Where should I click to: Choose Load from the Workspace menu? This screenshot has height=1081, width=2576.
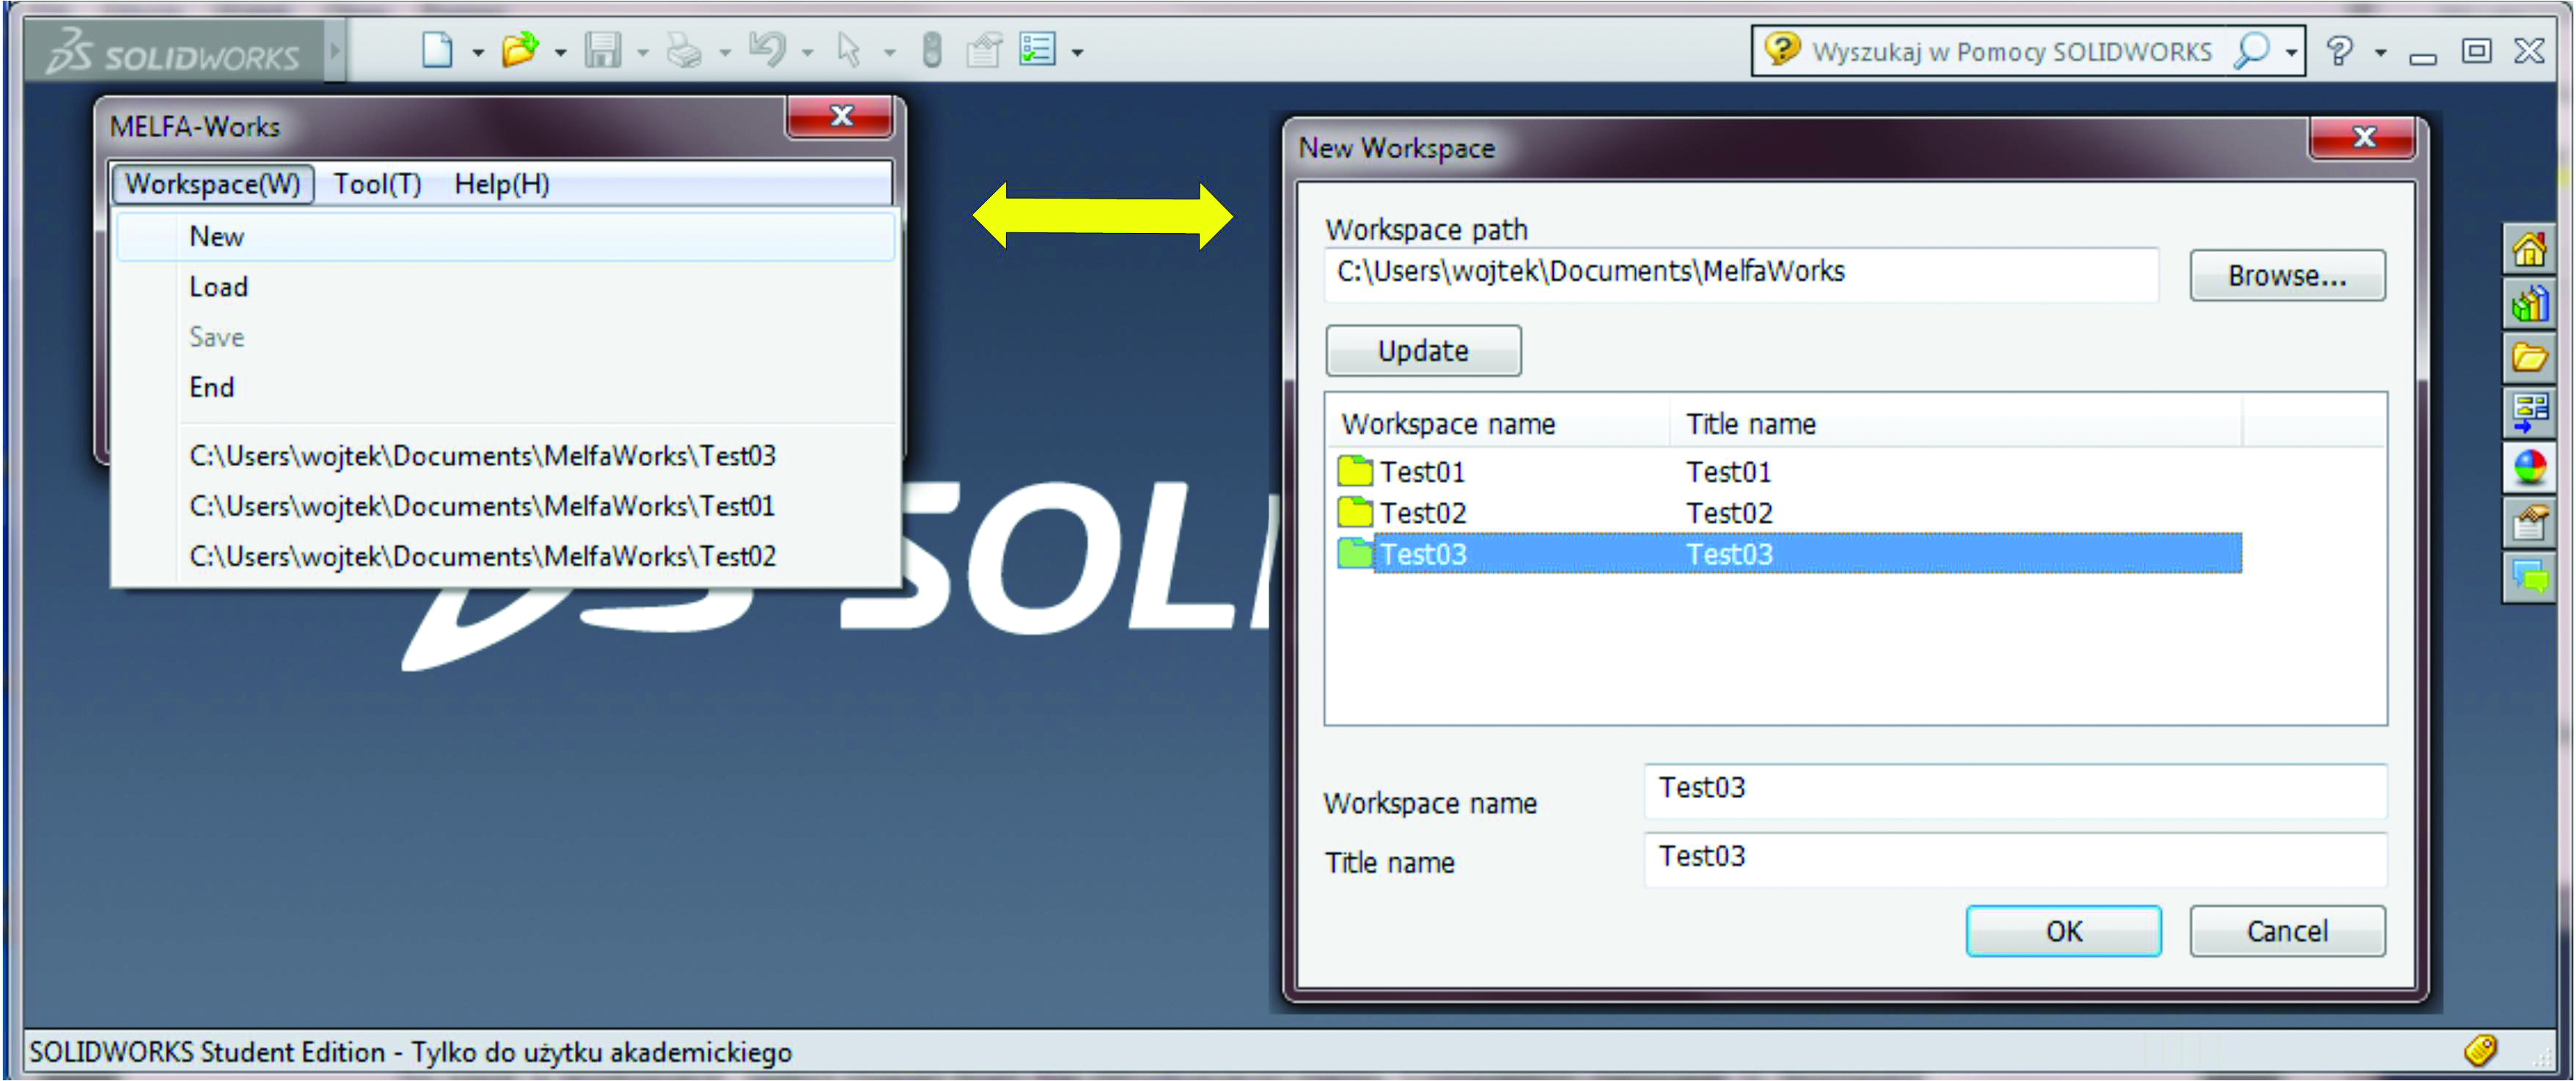point(505,287)
